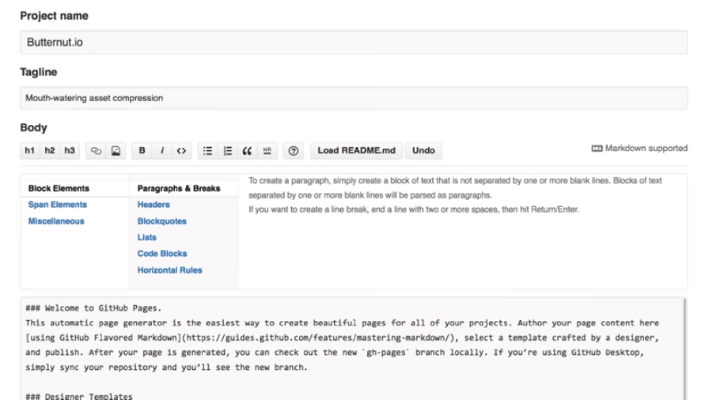Screen dimensions: 709x400
Task: Click the Load README.md button
Action: pos(356,150)
